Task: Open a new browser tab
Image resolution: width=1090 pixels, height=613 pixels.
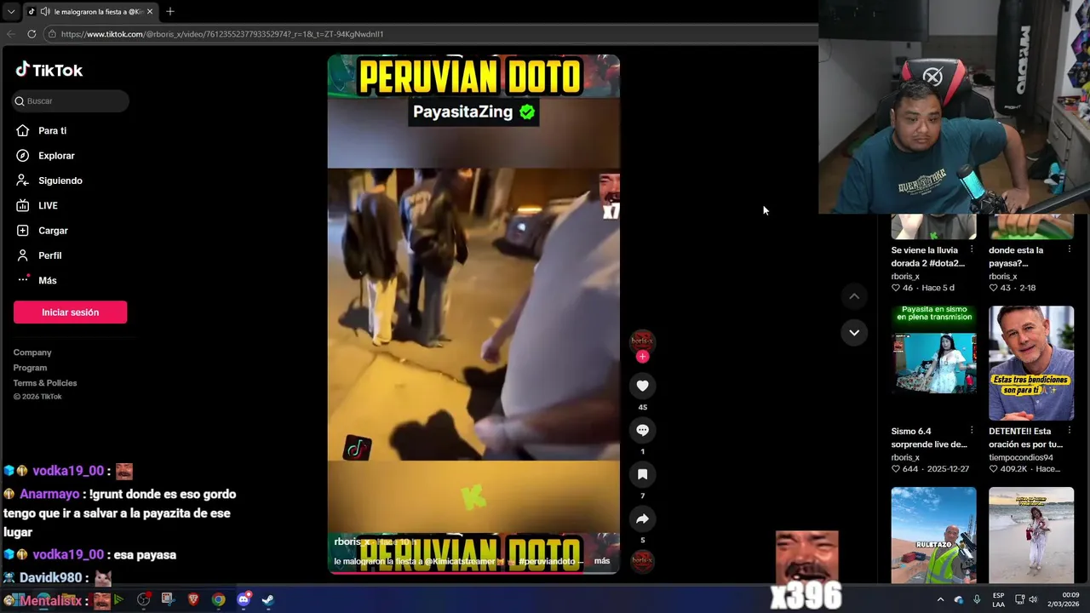Action: [x=170, y=11]
